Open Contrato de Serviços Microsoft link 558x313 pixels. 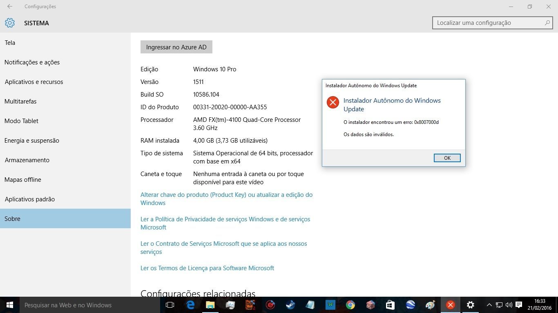coord(223,248)
